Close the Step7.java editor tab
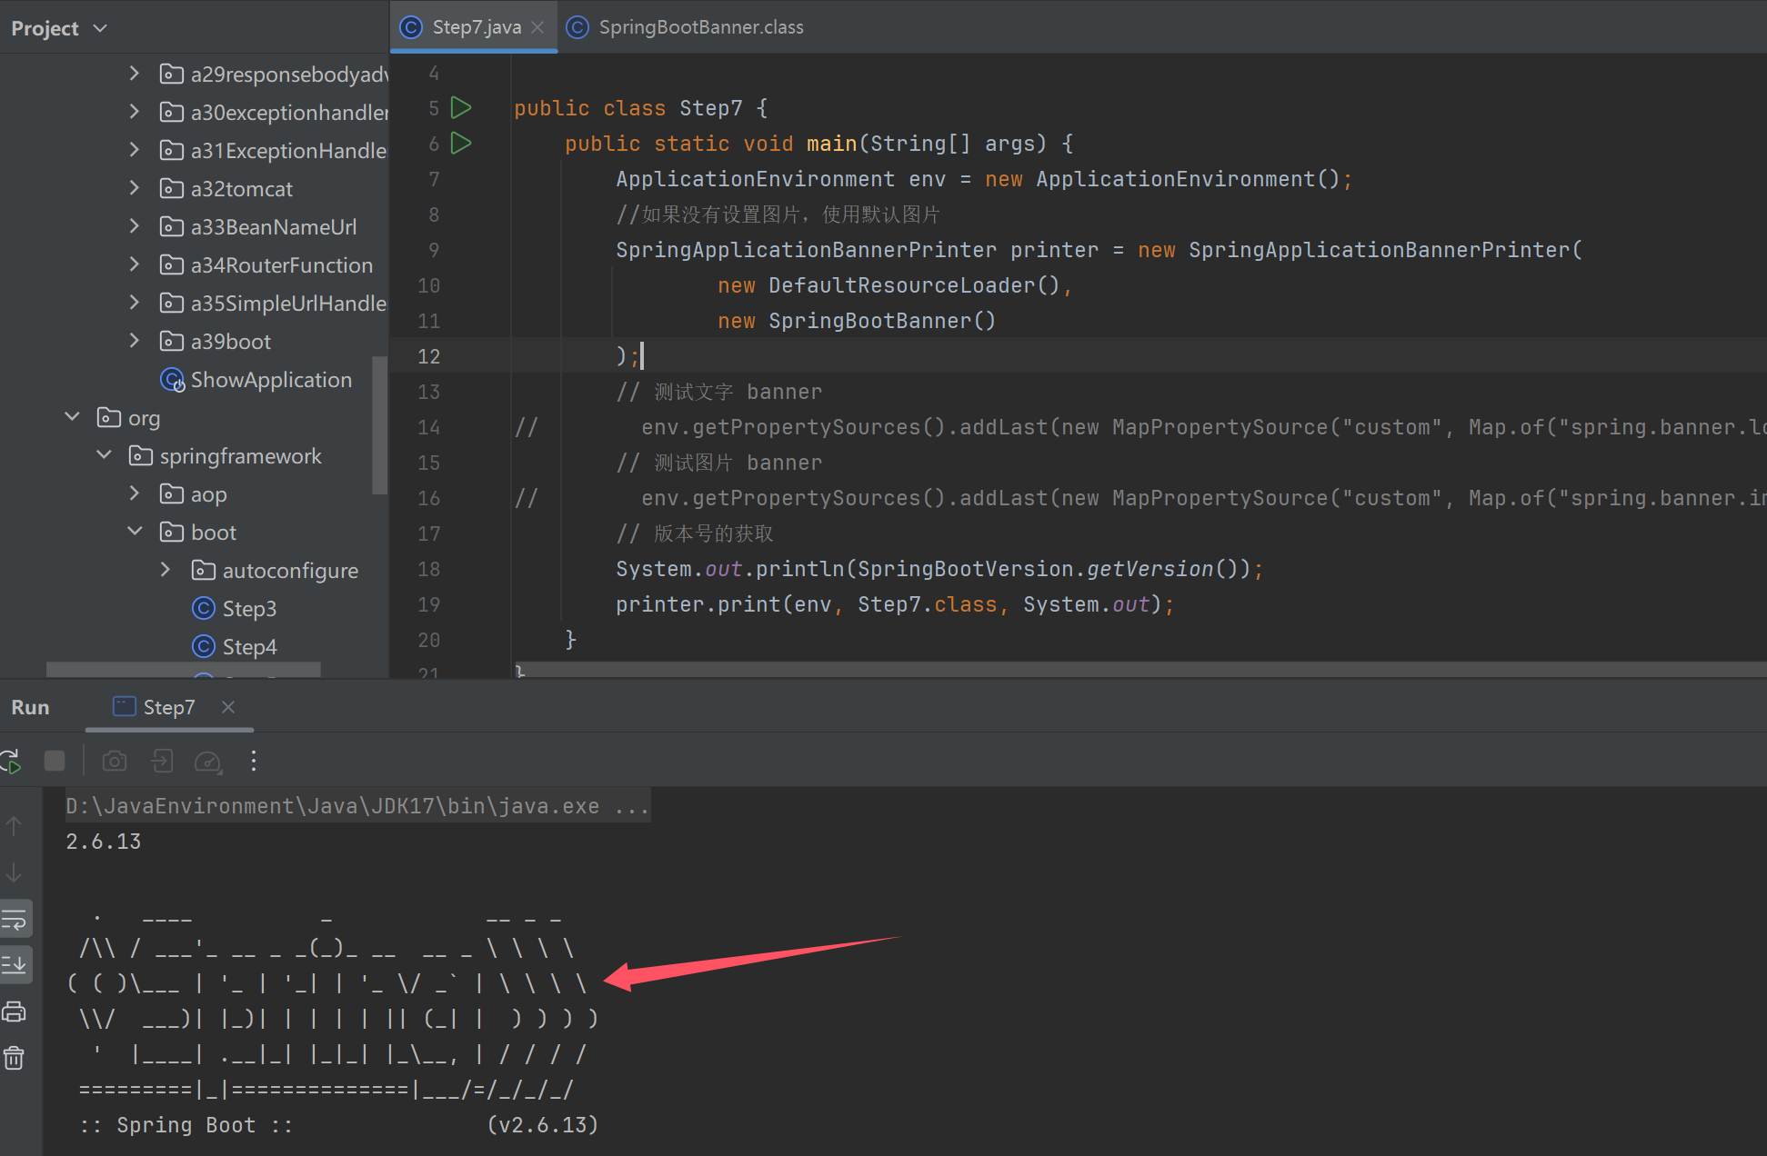The width and height of the screenshot is (1767, 1156). coord(537,27)
